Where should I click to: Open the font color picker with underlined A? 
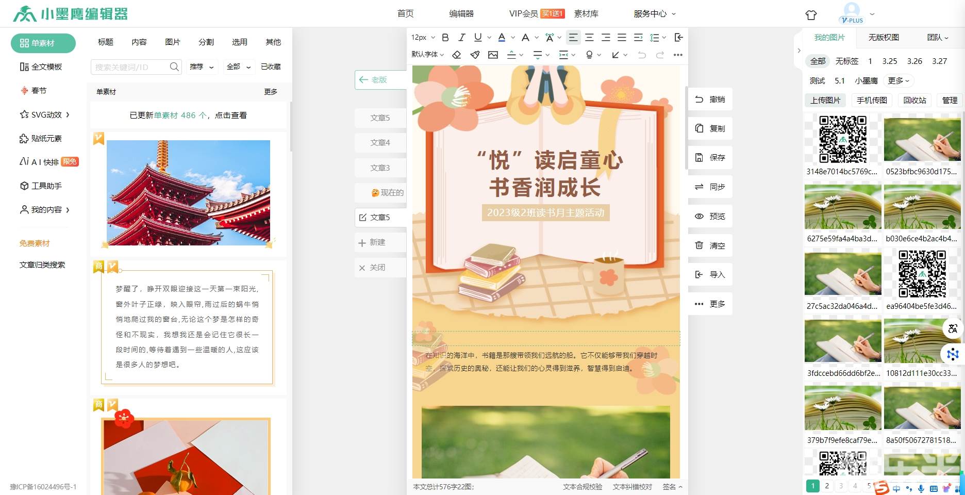pos(502,38)
